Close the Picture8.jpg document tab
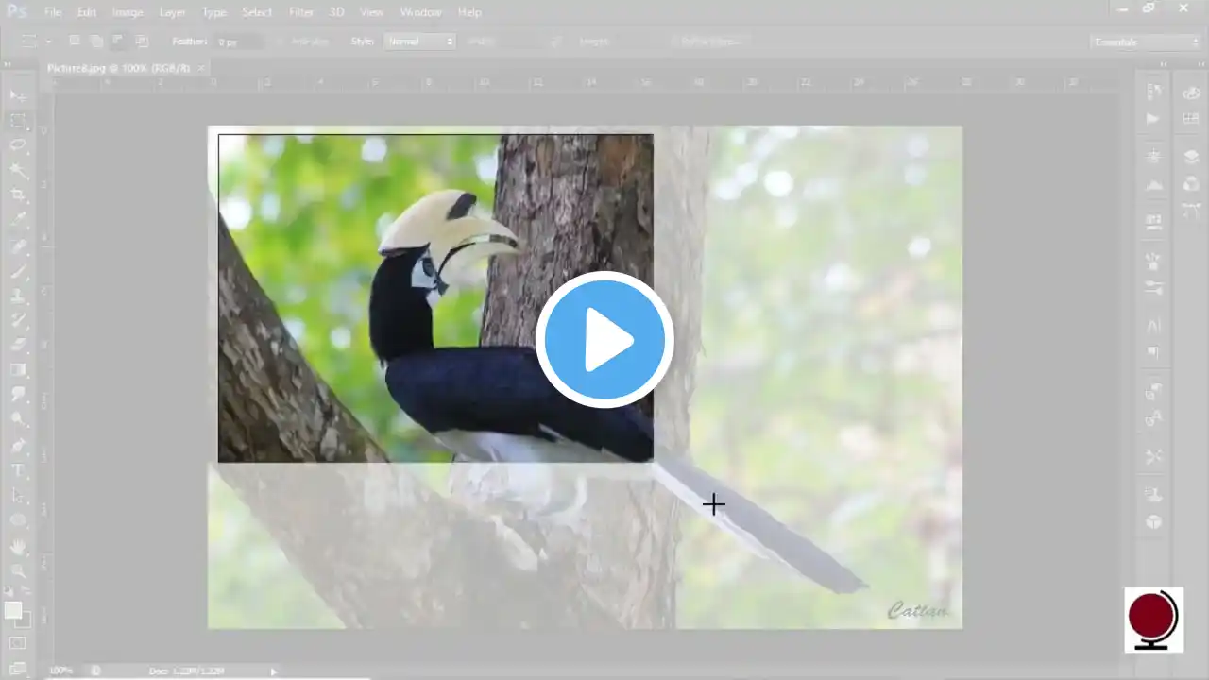 pyautogui.click(x=201, y=68)
